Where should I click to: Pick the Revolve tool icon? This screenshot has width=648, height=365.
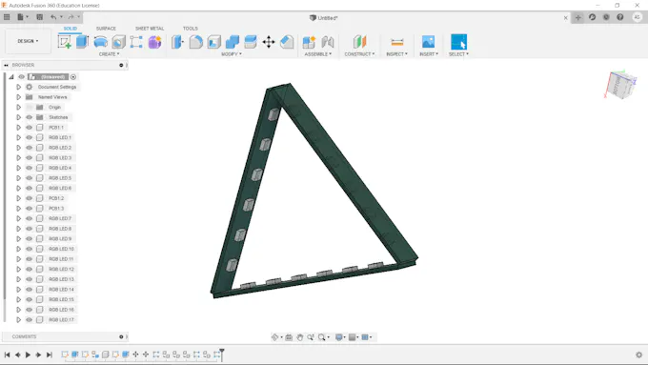pyautogui.click(x=100, y=42)
